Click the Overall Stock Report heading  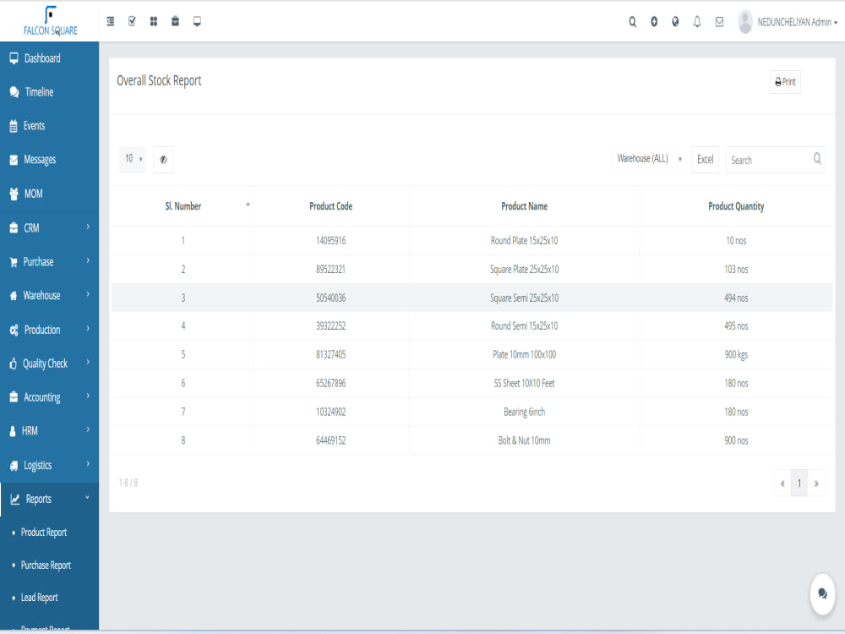159,81
